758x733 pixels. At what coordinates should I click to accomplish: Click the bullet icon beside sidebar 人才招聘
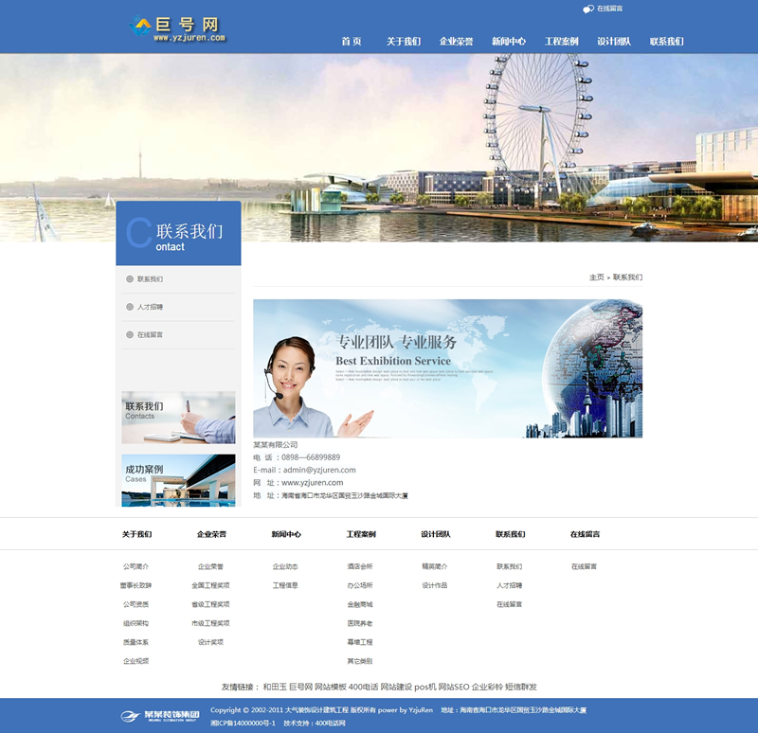click(130, 307)
